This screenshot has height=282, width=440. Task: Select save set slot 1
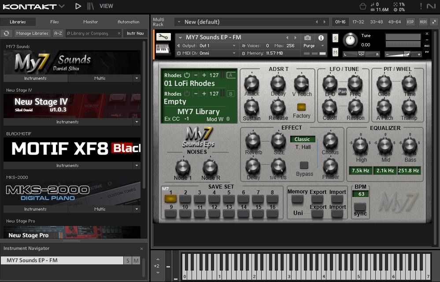tap(170, 199)
